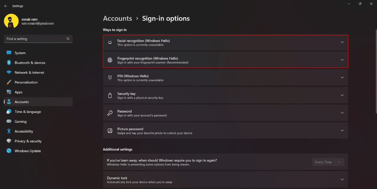The image size is (377, 189).
Task: Expand Facial recognition (Windows Hello) option
Action: [342, 42]
